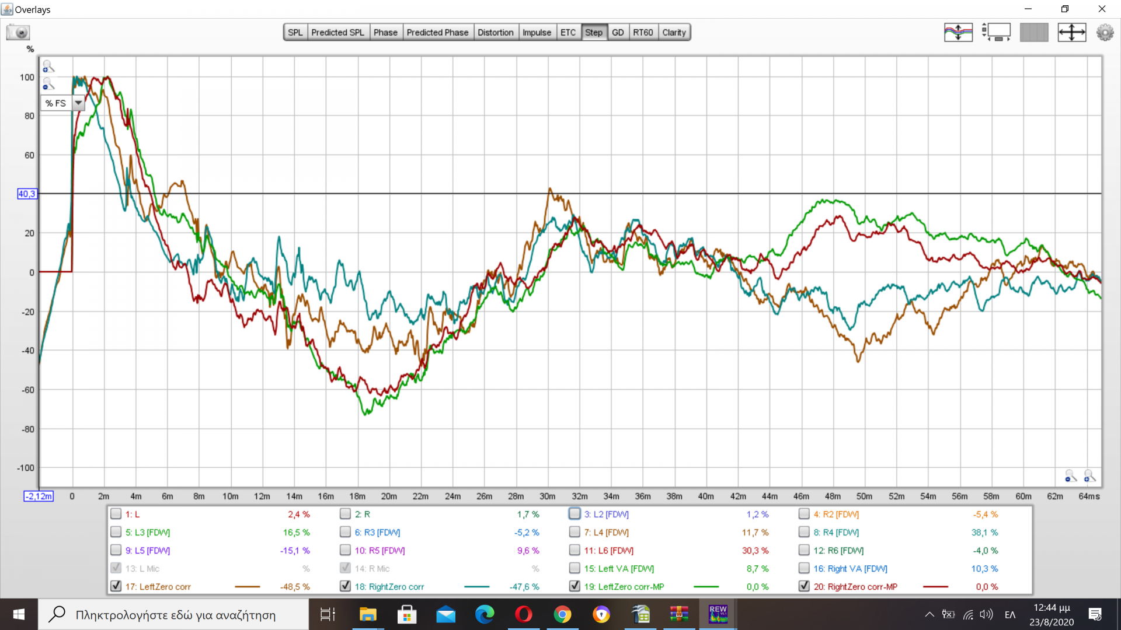Enable the 1: L trace checkbox
Viewport: 1121px width, 630px height.
click(x=116, y=514)
